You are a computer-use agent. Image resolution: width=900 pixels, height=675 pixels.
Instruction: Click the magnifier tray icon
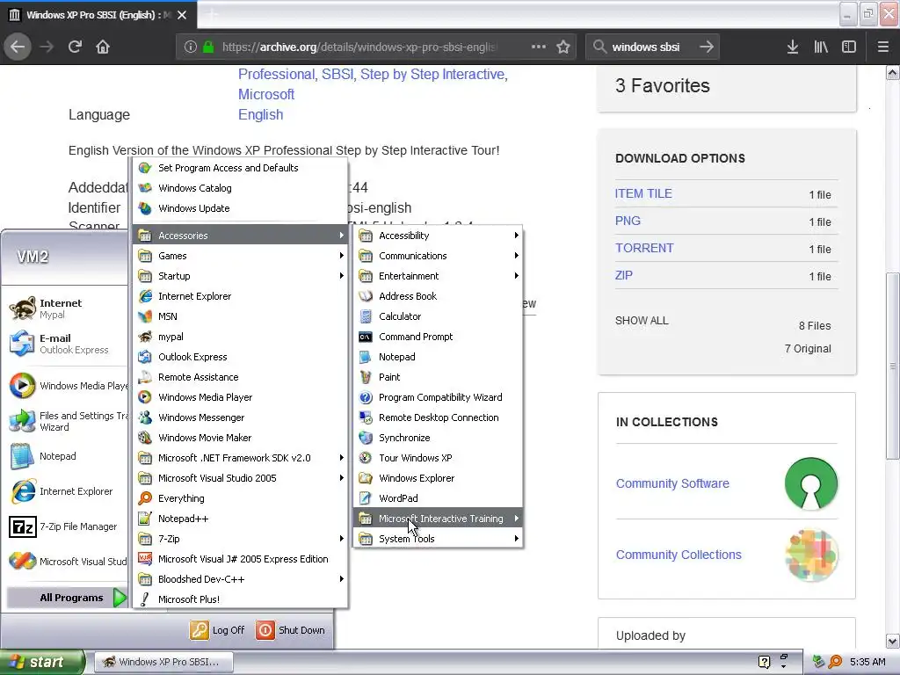835,662
